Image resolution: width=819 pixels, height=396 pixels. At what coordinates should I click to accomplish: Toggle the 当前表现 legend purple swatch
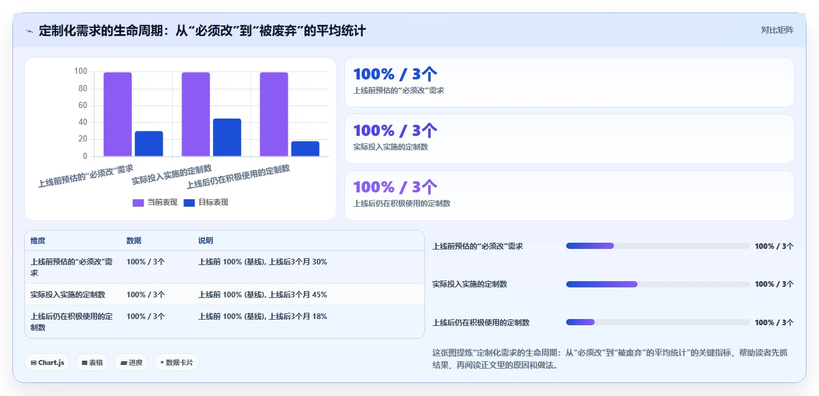tap(138, 202)
